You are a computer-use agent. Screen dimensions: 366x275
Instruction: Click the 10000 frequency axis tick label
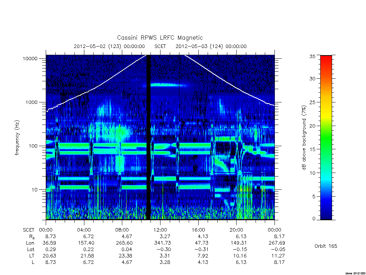(30, 59)
